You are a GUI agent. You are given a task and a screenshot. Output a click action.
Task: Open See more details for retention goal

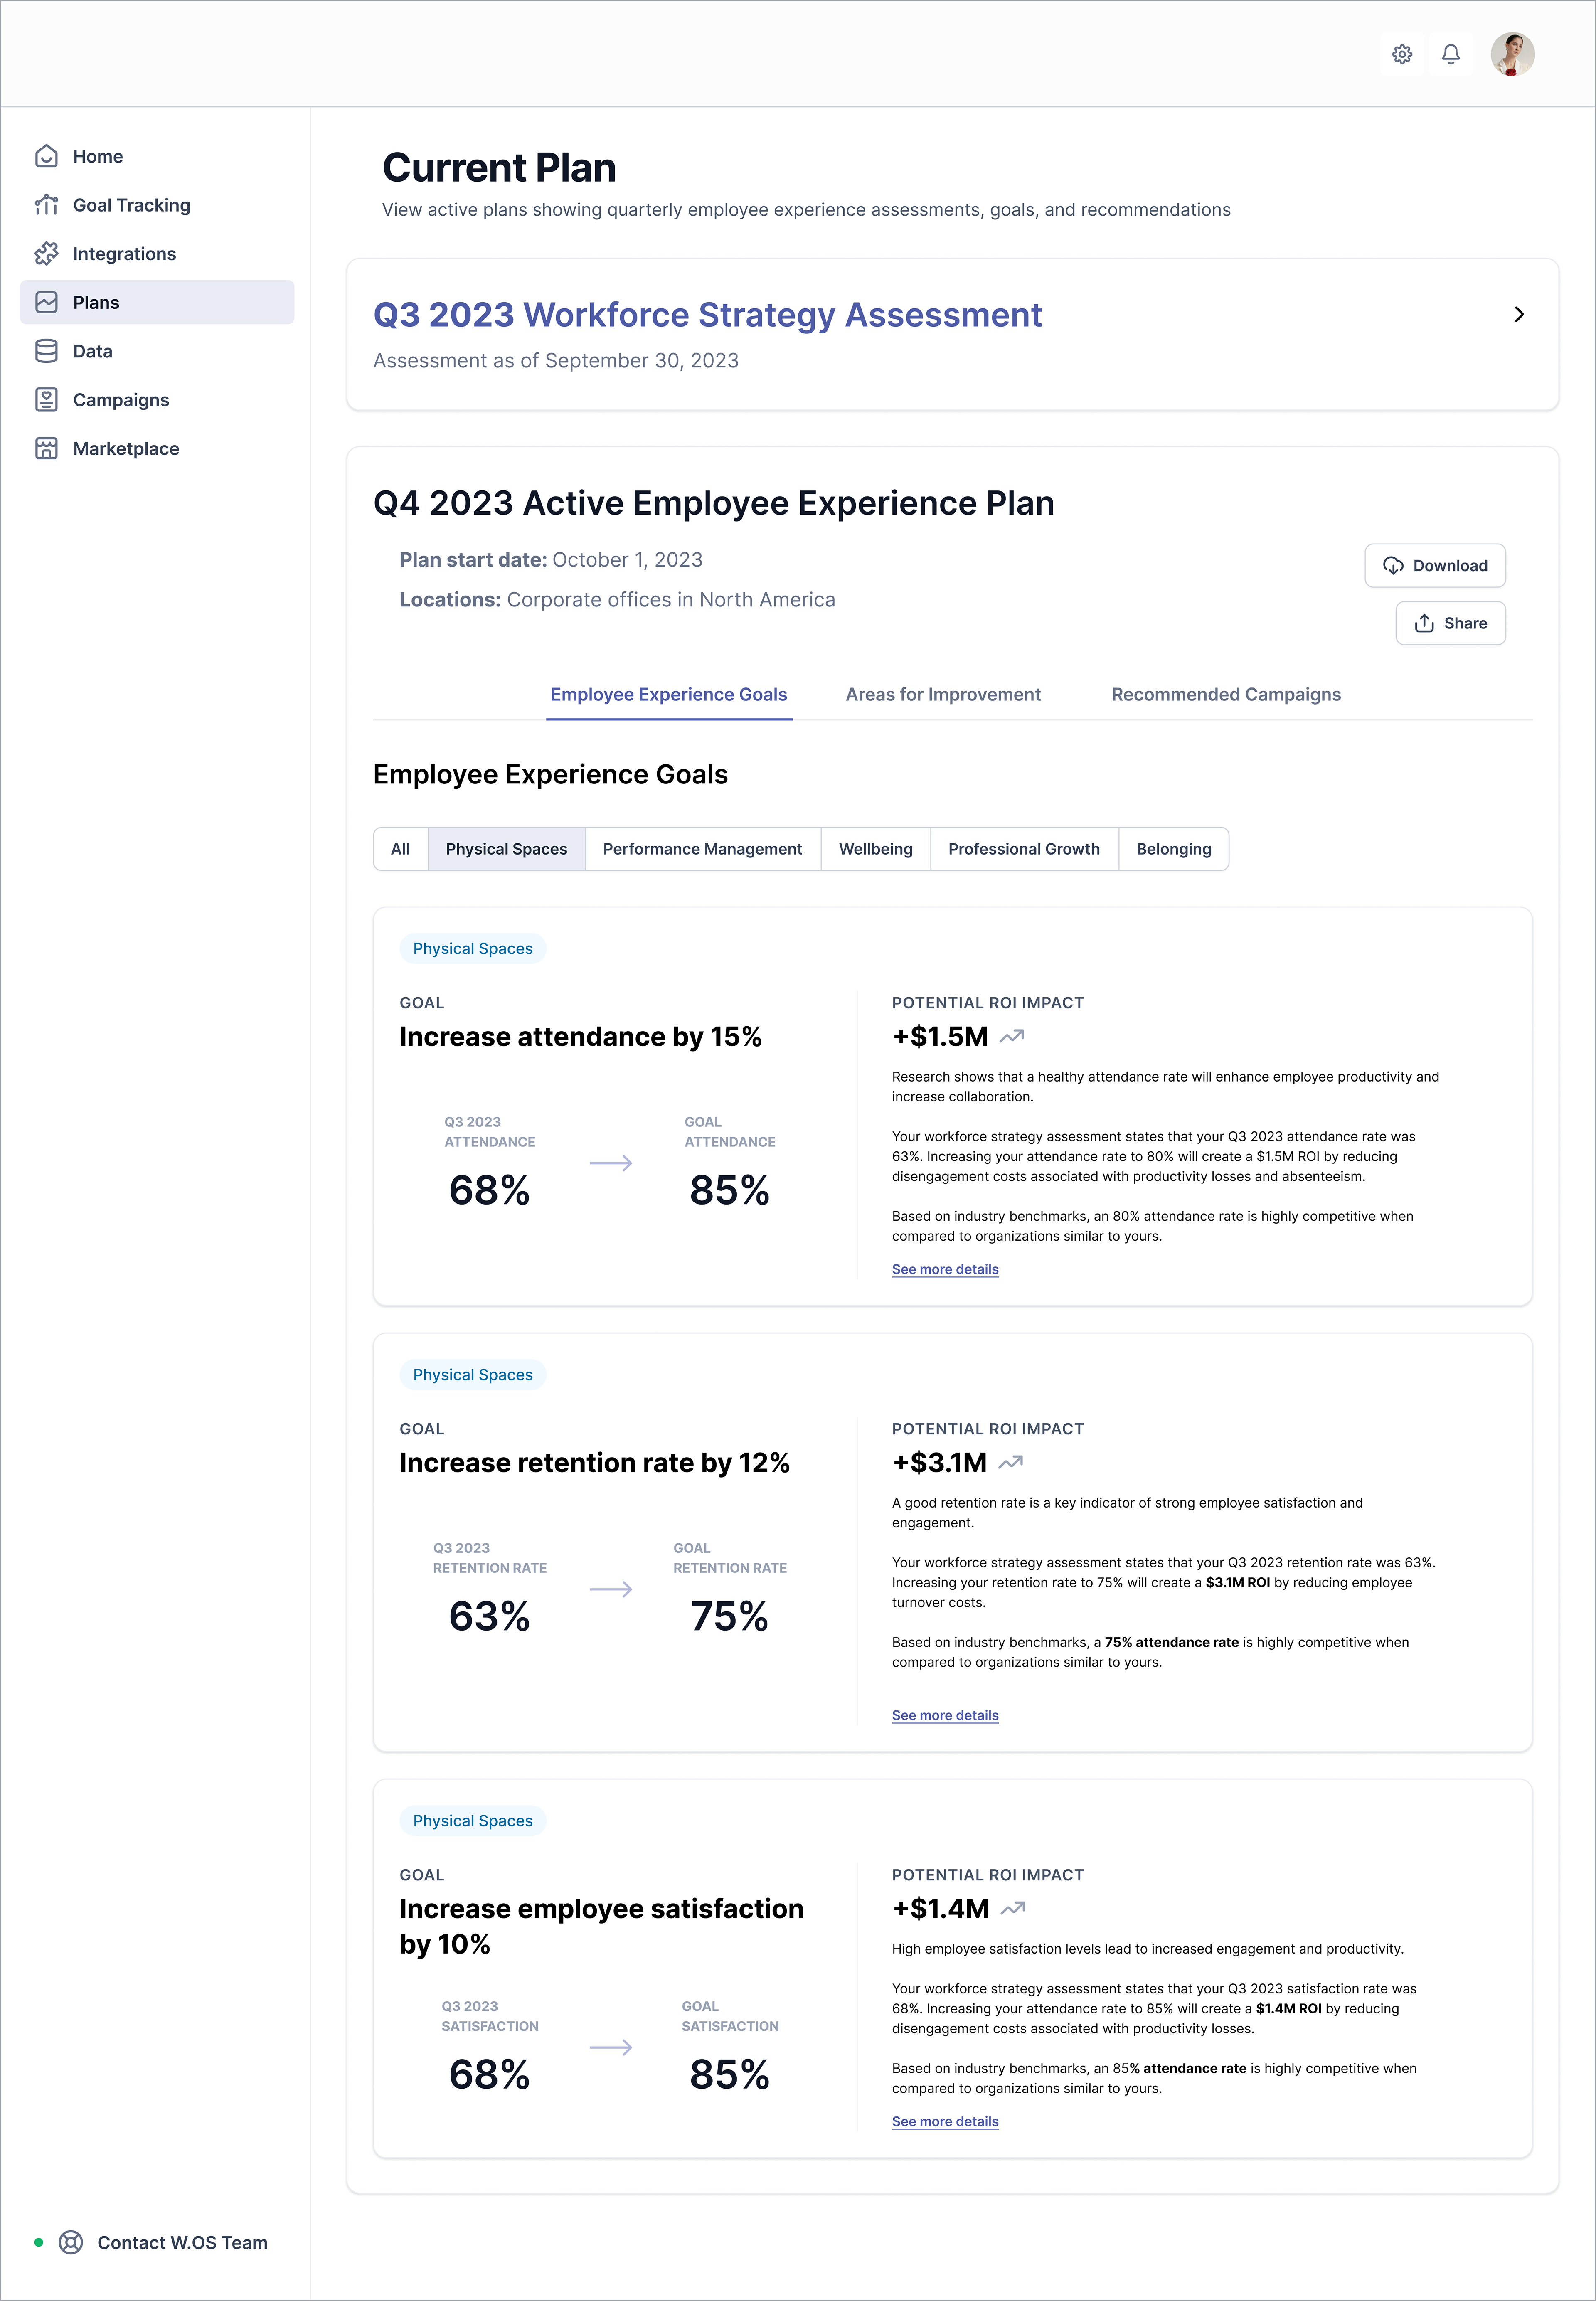click(x=945, y=1716)
